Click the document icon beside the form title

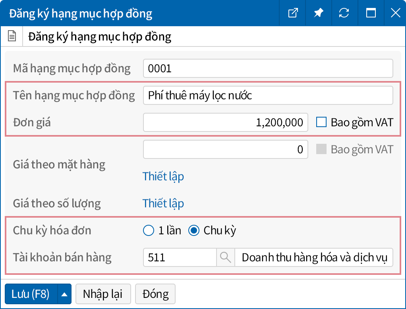[12, 37]
